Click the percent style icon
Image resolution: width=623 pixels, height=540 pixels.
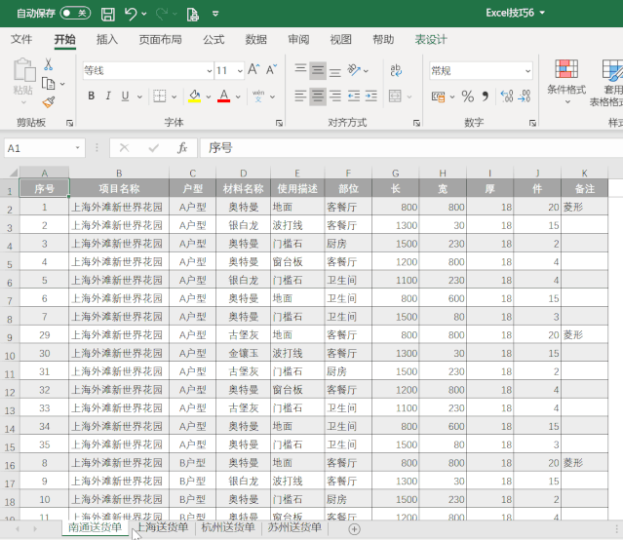[x=467, y=96]
